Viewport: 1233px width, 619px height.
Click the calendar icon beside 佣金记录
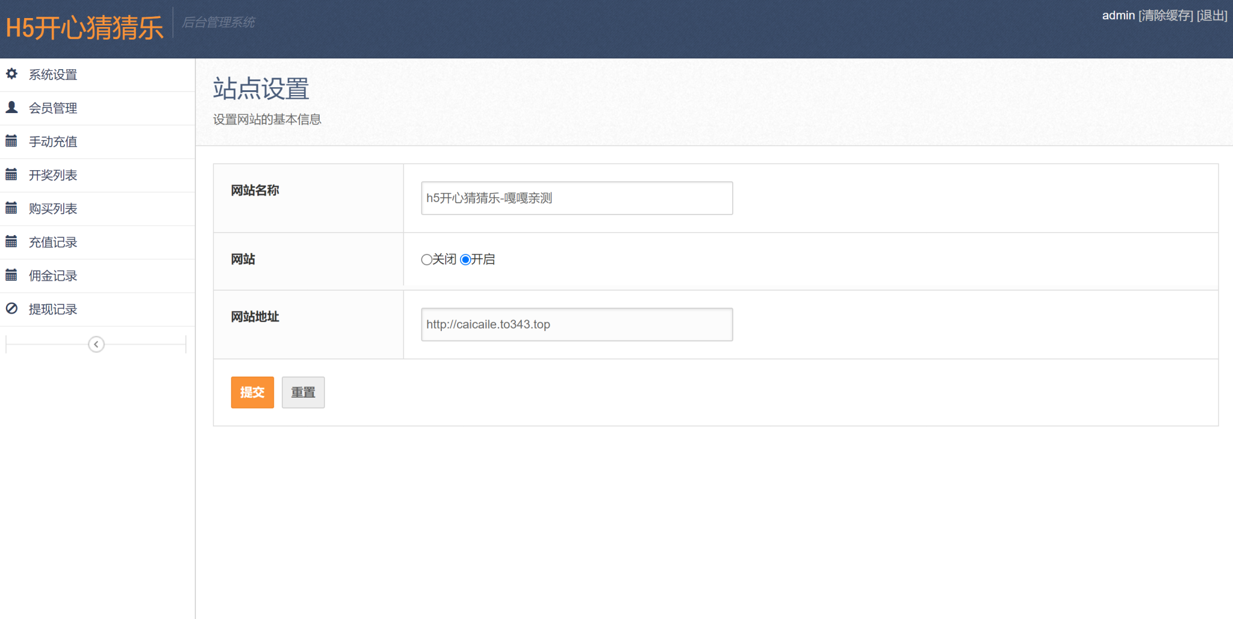coord(11,276)
